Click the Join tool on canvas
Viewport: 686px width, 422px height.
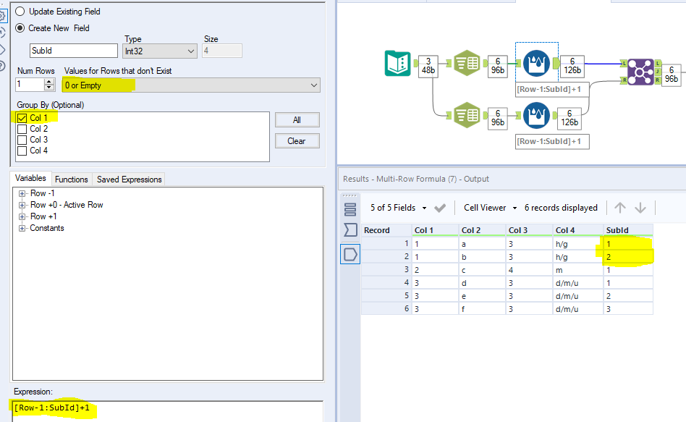pos(640,72)
